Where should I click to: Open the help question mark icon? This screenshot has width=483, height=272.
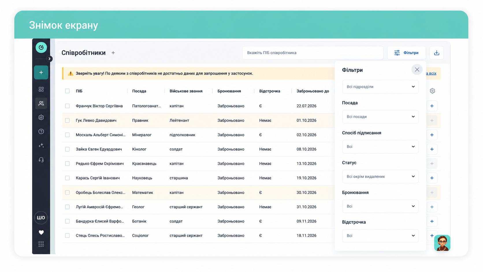coord(41,132)
